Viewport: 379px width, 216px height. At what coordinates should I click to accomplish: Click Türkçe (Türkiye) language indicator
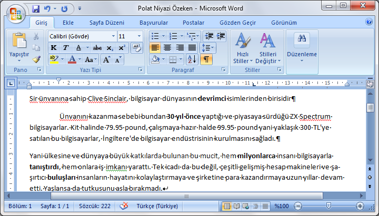157,206
